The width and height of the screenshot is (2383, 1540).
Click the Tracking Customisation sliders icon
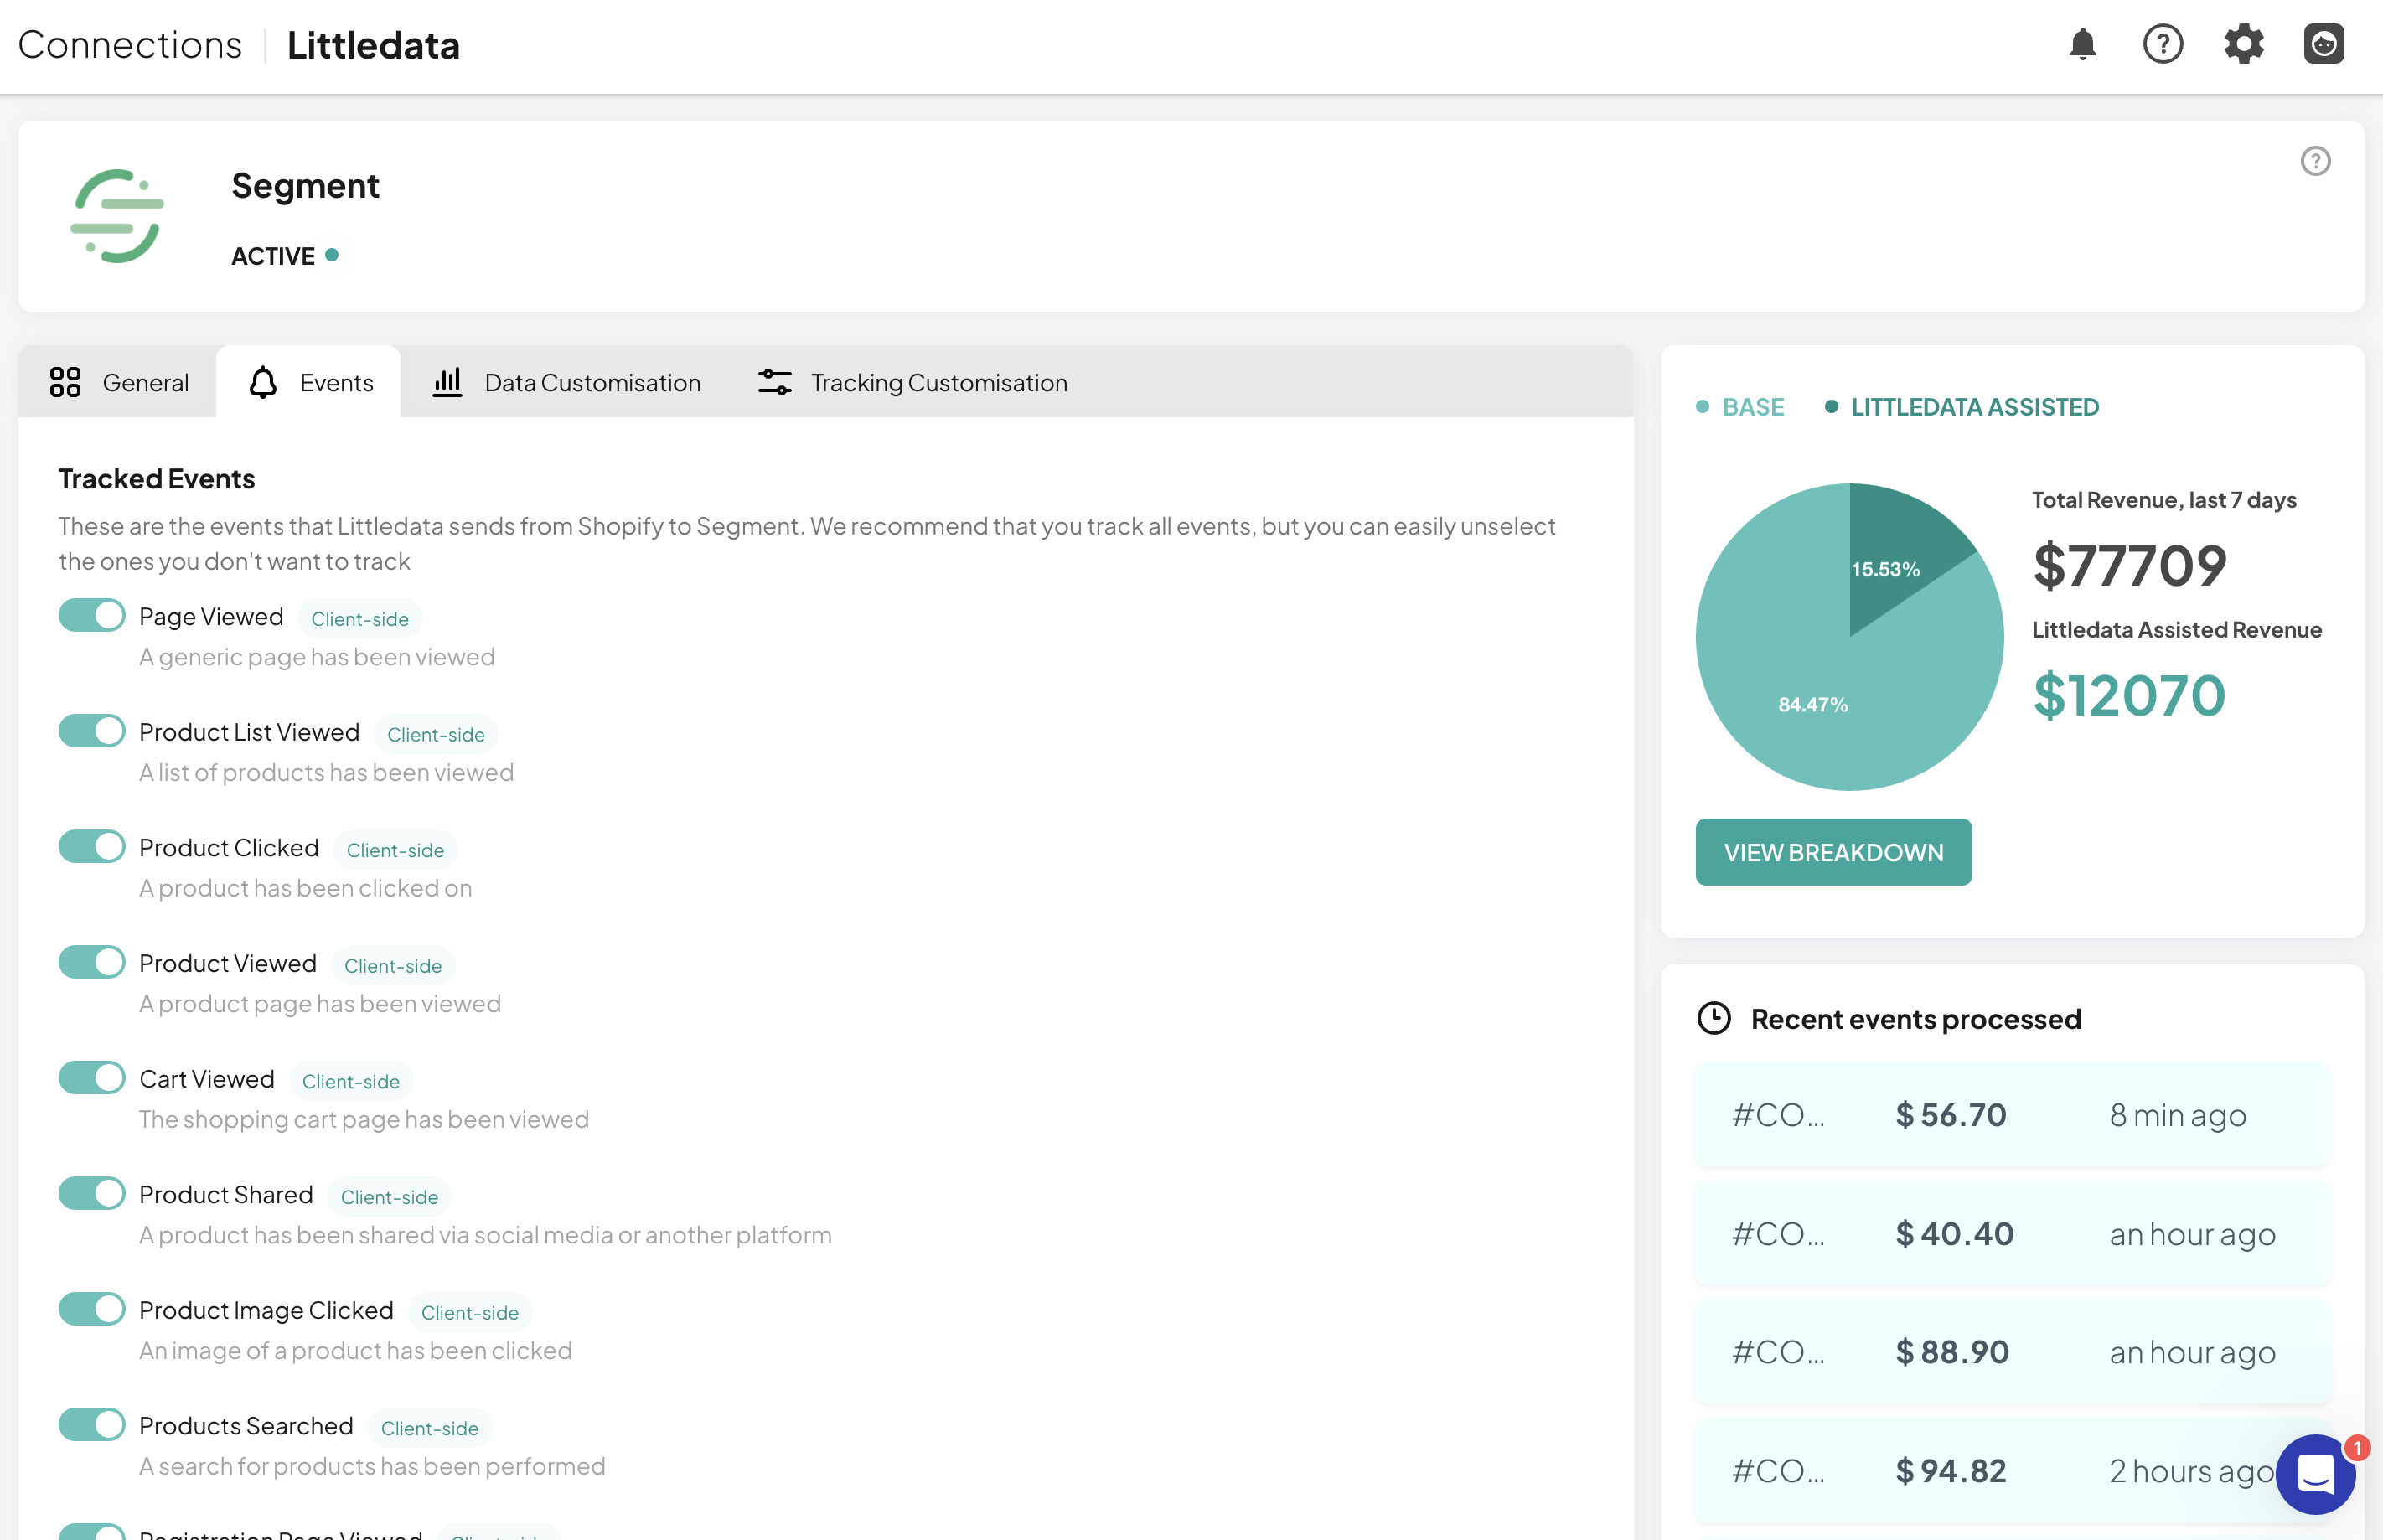pos(774,382)
